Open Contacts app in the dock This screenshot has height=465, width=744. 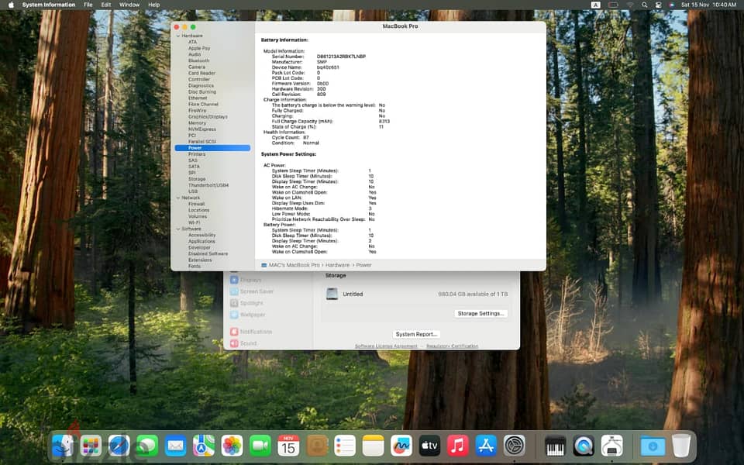click(x=317, y=446)
